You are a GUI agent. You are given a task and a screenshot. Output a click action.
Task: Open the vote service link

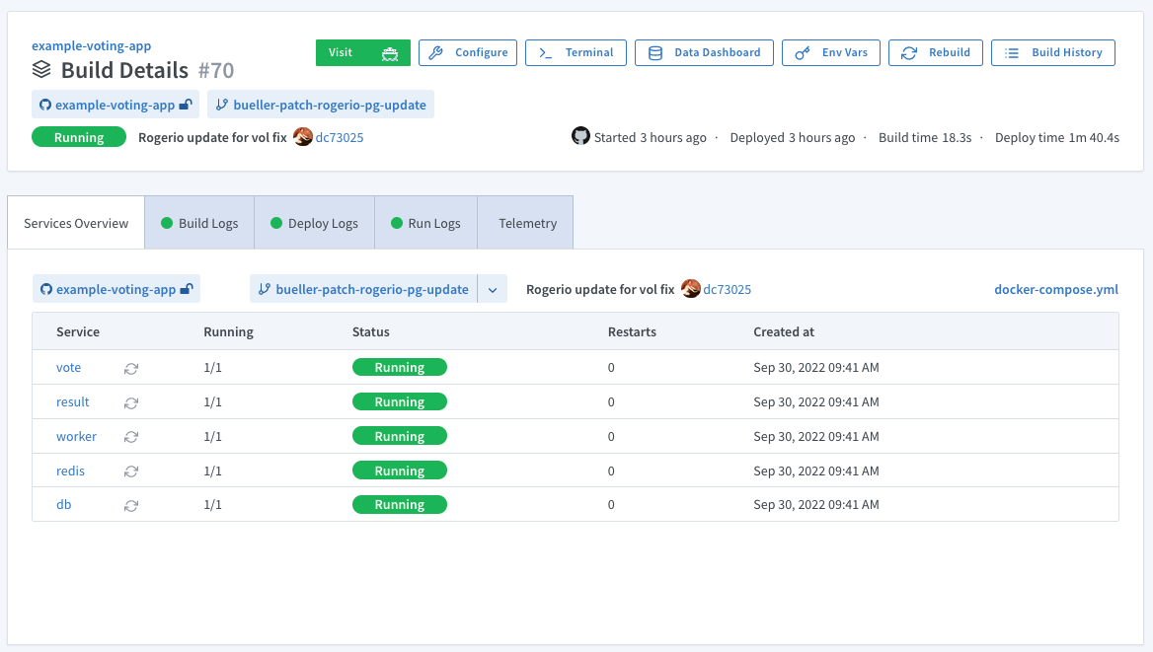click(68, 368)
